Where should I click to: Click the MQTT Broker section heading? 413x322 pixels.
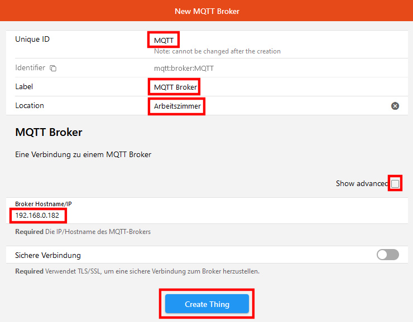point(49,132)
